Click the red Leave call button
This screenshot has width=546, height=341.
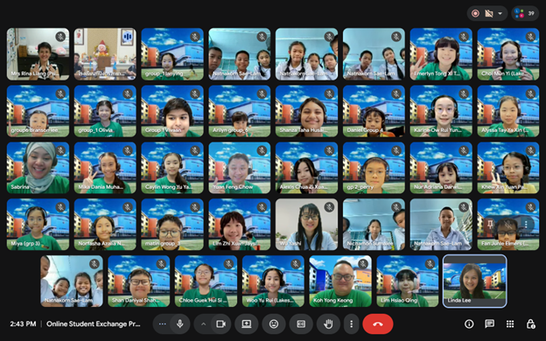click(x=378, y=324)
